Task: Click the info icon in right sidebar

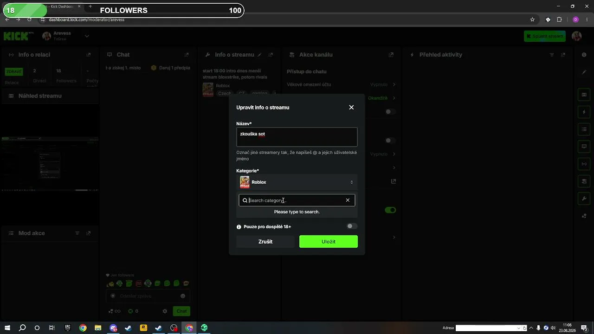Action: coord(584,55)
